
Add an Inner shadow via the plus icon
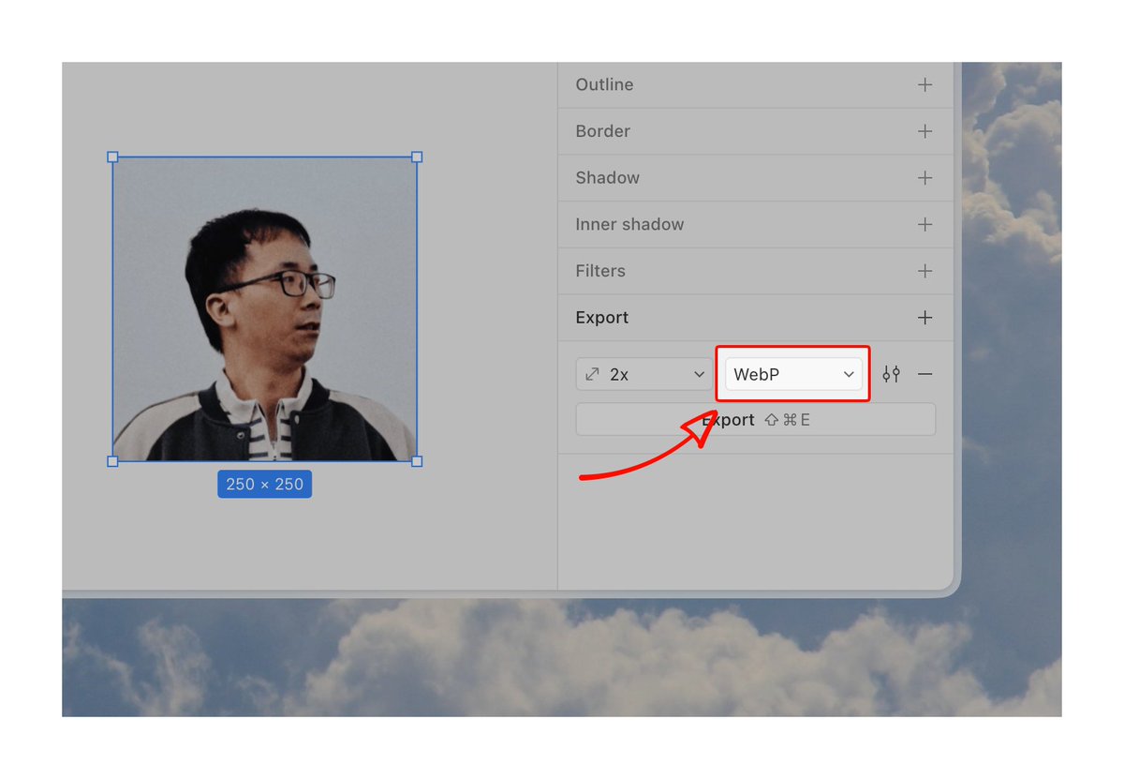(924, 224)
